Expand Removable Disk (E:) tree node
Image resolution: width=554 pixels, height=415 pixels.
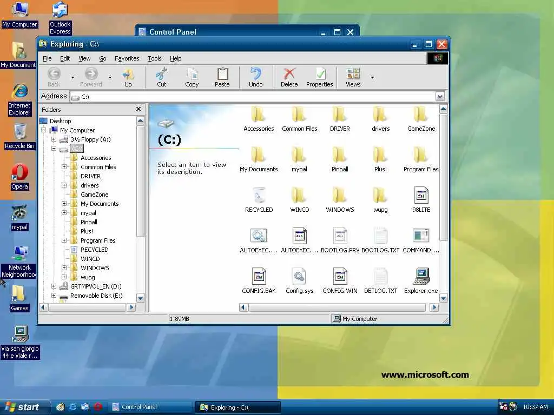[x=54, y=296]
